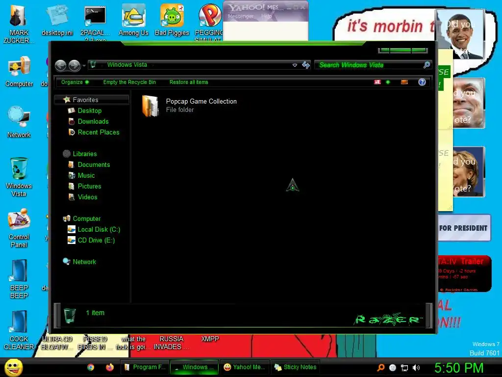Click the network tray icon
The image size is (502, 377).
pos(404,368)
